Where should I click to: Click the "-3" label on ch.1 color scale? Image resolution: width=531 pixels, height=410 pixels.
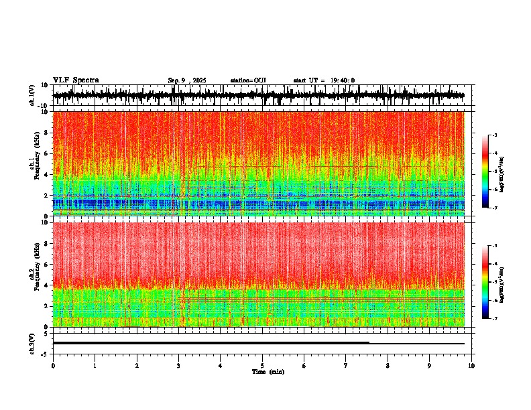495,135
